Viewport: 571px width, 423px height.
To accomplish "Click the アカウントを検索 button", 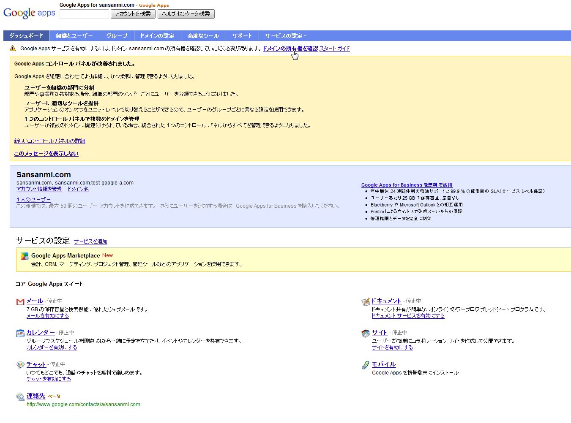I will 133,14.
